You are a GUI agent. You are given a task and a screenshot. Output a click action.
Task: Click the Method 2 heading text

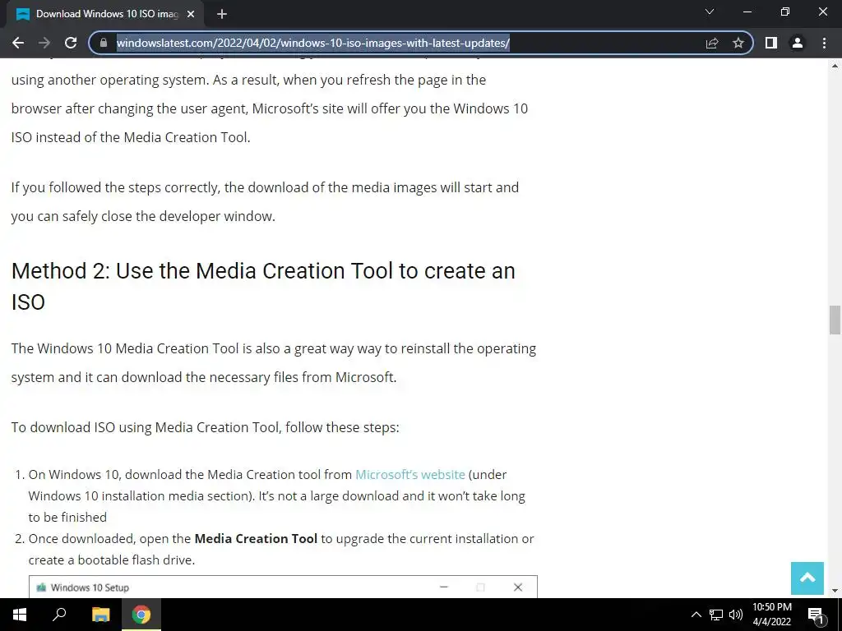263,286
